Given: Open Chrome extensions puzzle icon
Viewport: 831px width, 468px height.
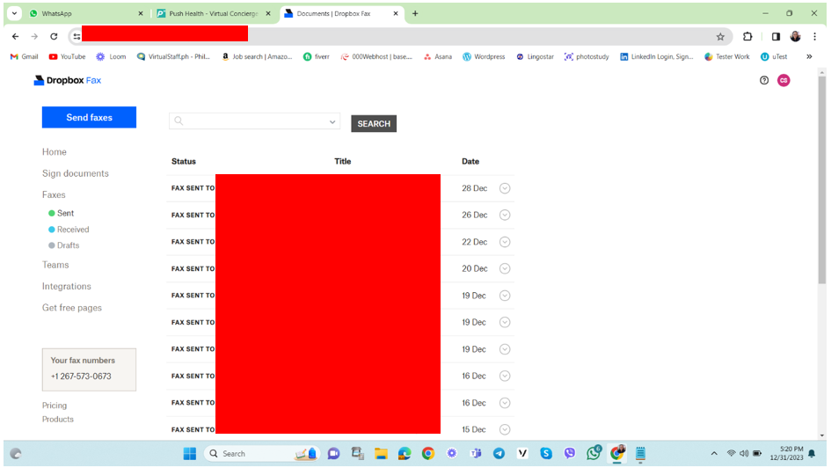Looking at the screenshot, I should (747, 37).
